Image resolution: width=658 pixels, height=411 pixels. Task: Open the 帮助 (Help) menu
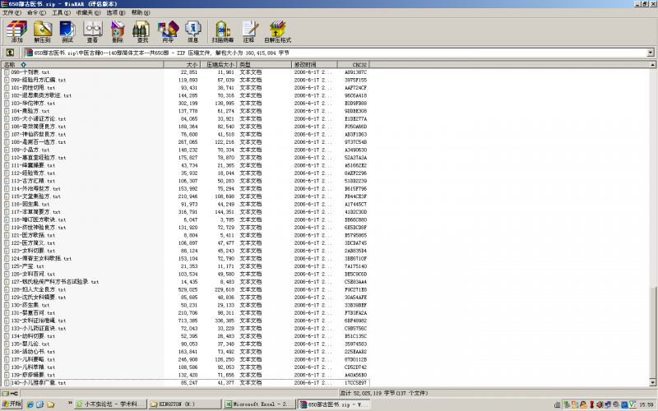point(140,12)
